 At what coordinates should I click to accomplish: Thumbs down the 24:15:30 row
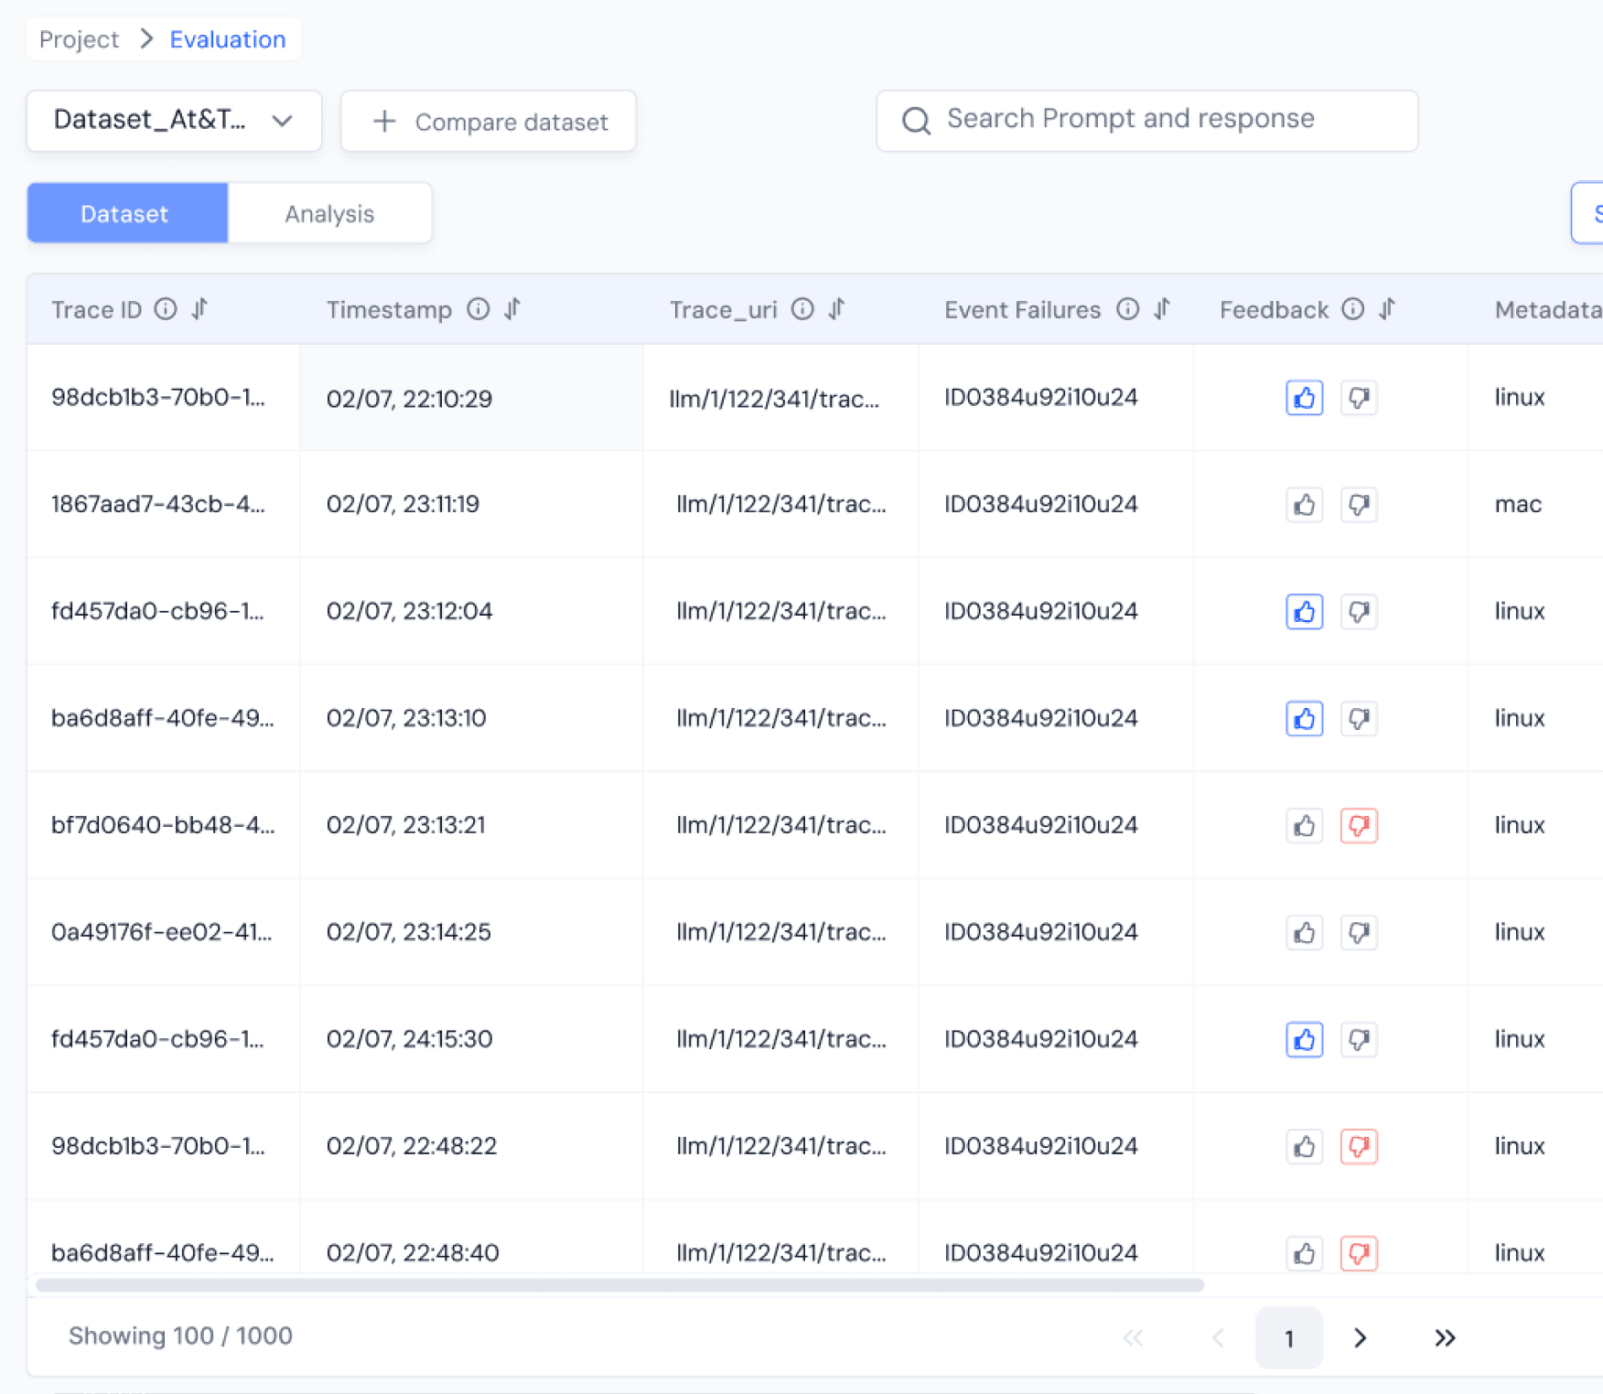(1359, 1039)
